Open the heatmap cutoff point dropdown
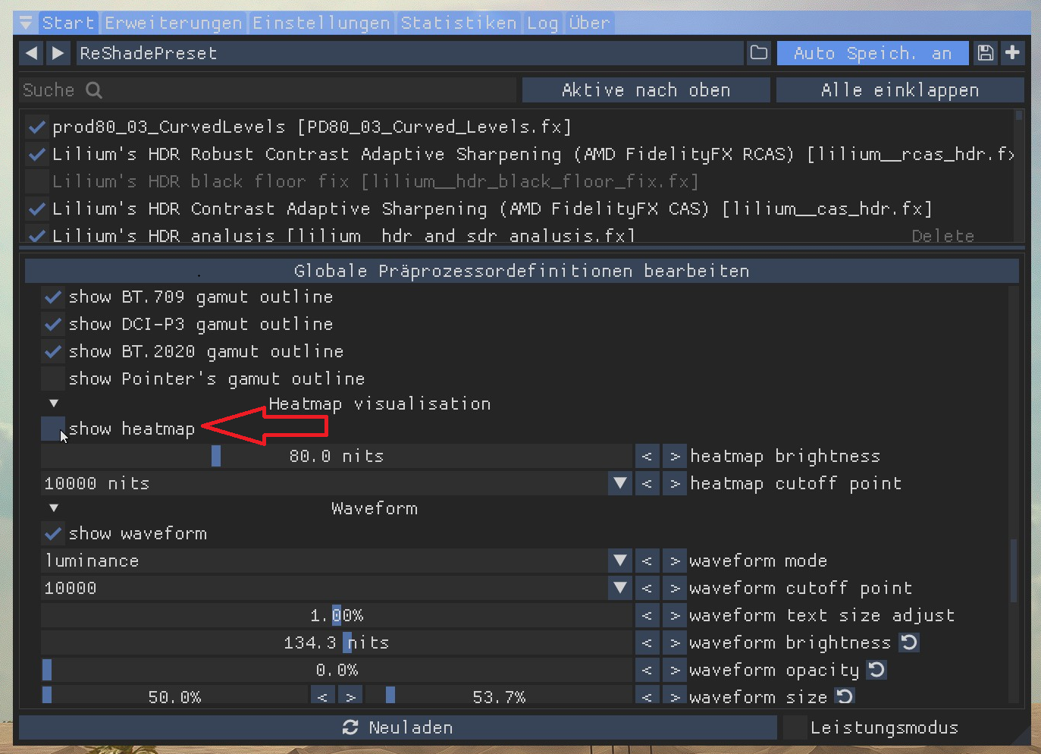Viewport: 1041px width, 754px height. click(x=620, y=483)
